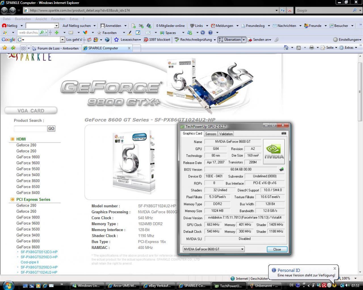Click the Netlog toolbar logo icon

(x=4, y=26)
